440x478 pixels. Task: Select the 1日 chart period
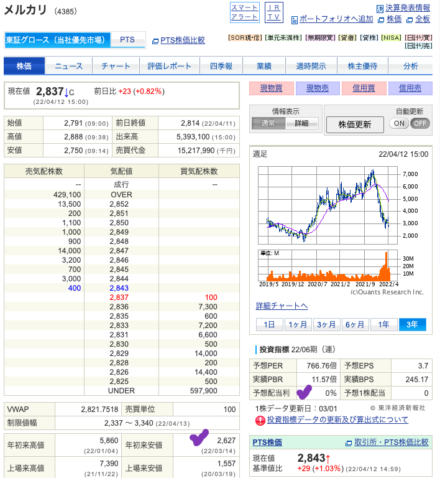pos(269,324)
